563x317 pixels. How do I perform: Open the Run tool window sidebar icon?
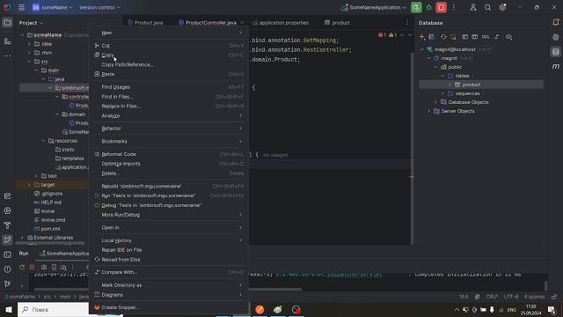coord(7,240)
